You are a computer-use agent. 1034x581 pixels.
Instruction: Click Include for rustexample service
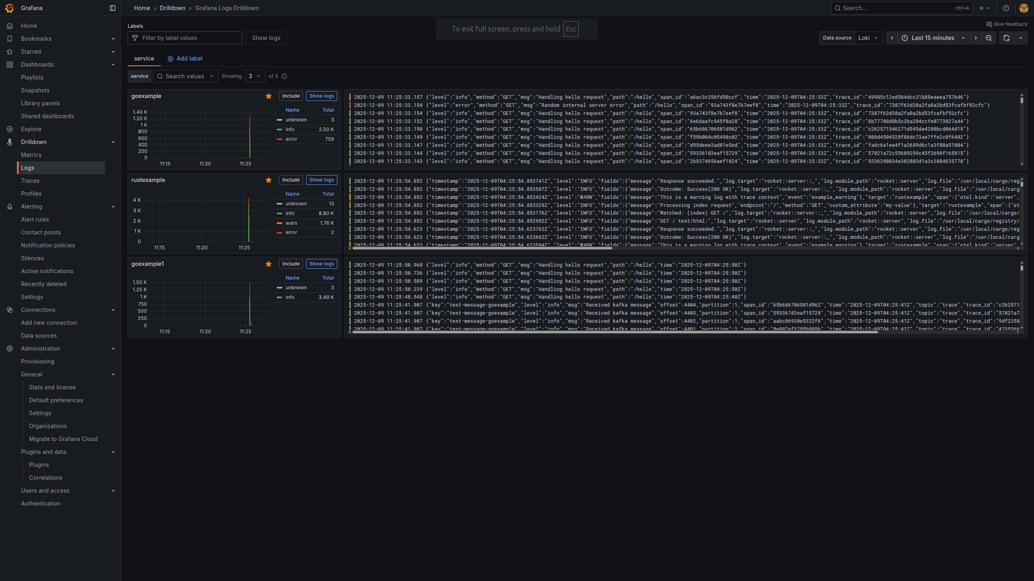coord(291,180)
